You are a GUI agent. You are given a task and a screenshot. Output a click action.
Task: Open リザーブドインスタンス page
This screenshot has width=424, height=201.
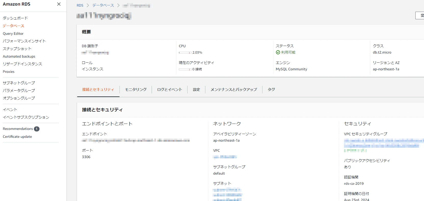click(x=22, y=64)
